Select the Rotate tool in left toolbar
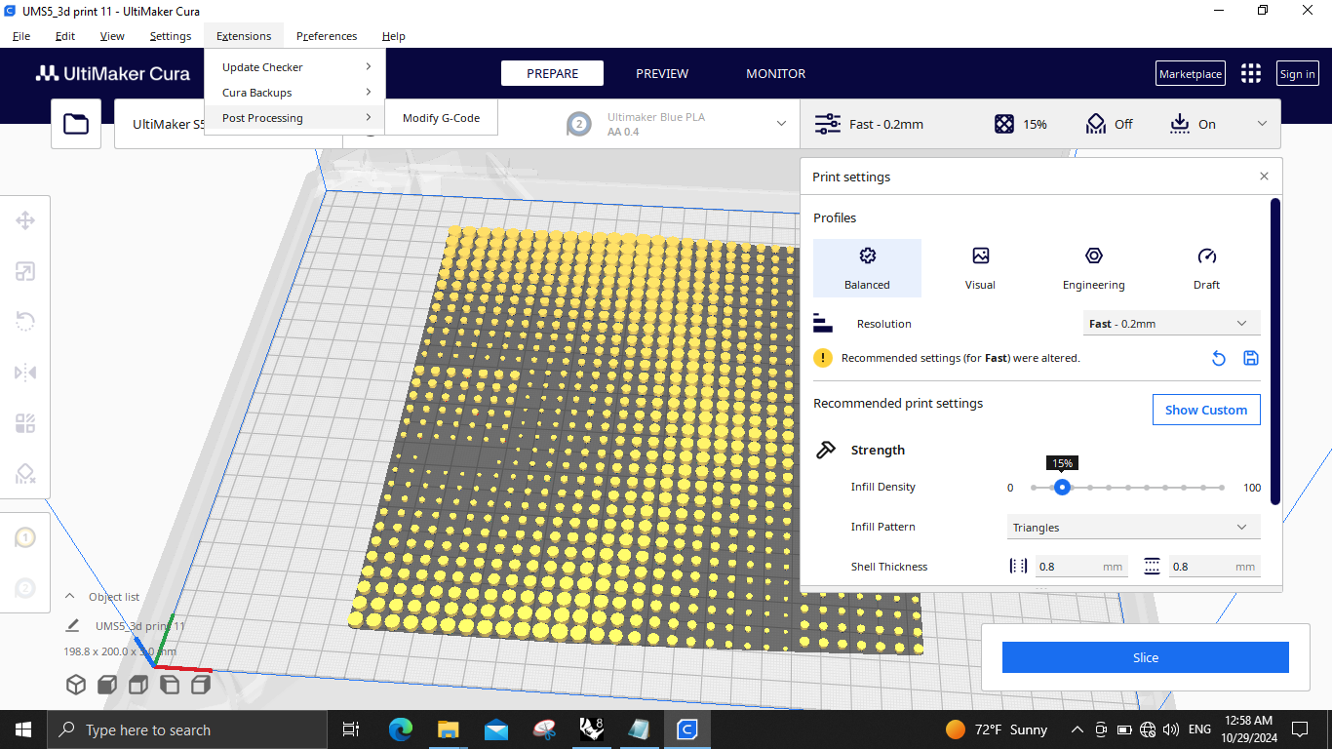Viewport: 1332px width, 749px height. [x=25, y=322]
